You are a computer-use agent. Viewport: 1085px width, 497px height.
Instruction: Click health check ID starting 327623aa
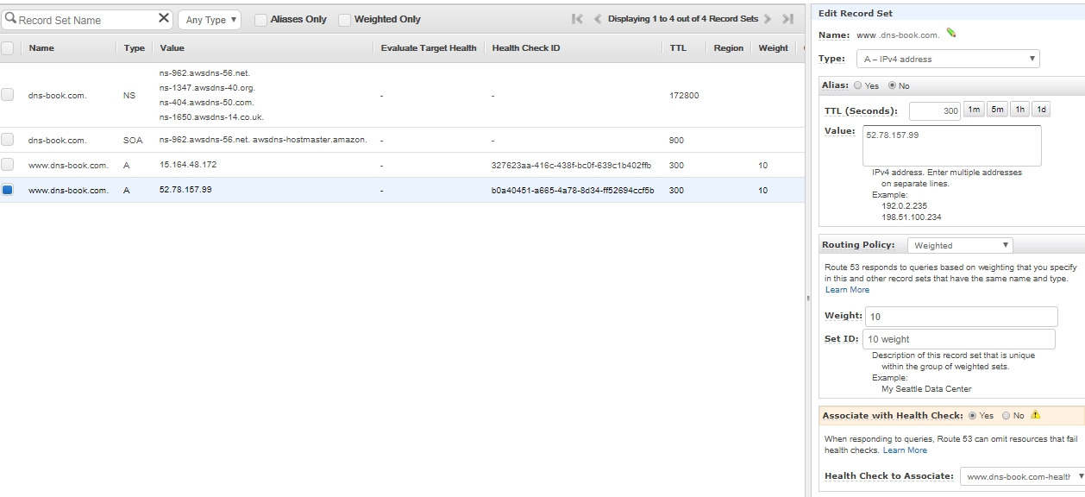[x=572, y=165]
